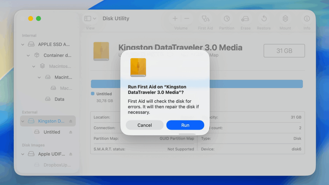
Task: Maximize the Disk Utility window
Action: click(x=39, y=18)
